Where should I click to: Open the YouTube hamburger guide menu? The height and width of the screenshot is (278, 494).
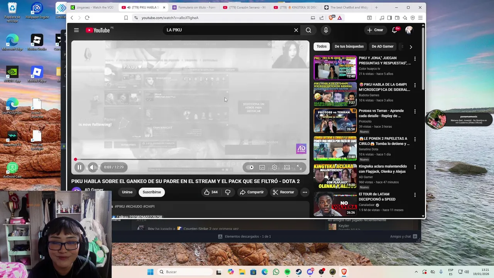click(x=76, y=30)
